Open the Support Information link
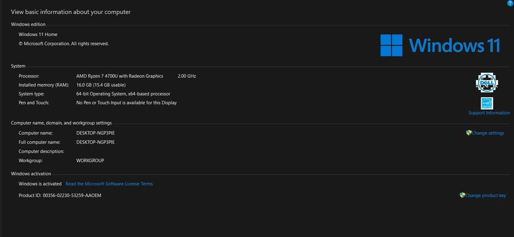This screenshot has width=514, height=237. tap(489, 113)
